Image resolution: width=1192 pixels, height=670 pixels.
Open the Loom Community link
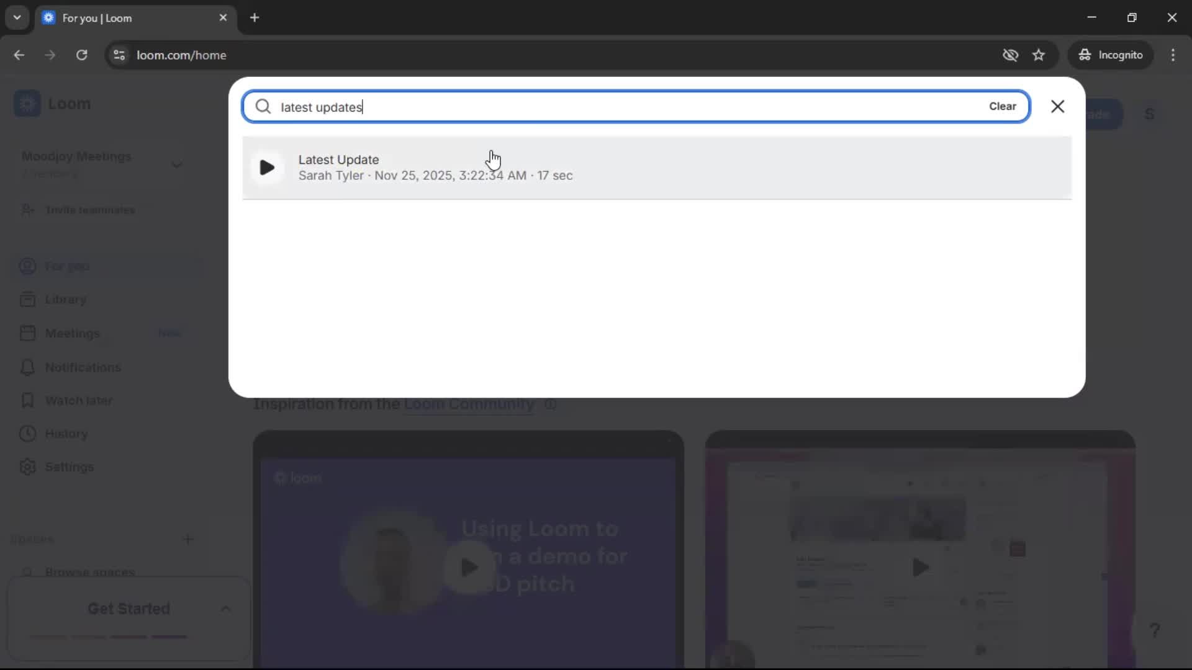tap(467, 404)
